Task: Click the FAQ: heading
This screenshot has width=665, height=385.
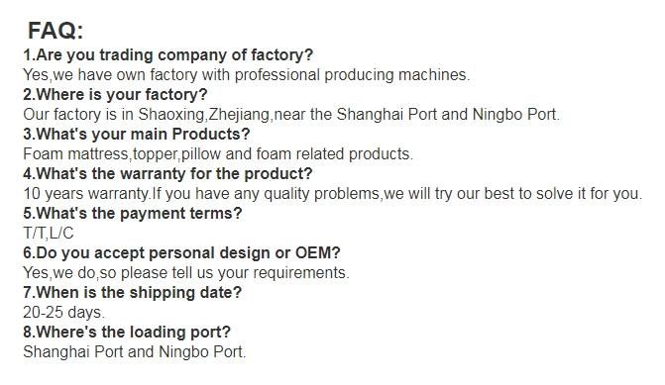Action: (x=55, y=31)
